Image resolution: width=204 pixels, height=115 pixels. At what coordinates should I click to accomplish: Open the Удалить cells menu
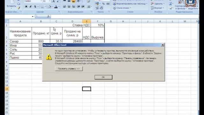point(157,4)
